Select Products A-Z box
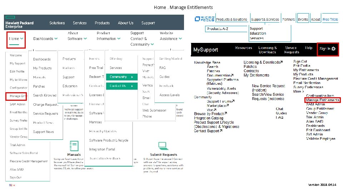The image size is (343, 193). coord(226,29)
